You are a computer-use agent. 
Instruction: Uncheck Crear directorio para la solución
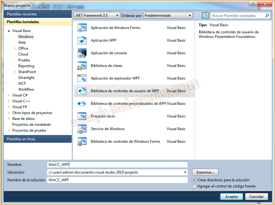point(194,180)
